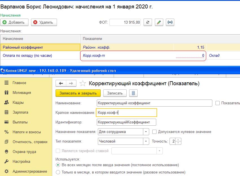This screenshot has width=240, height=176.
Task: Select разовое использование radio option
Action: pos(58,172)
